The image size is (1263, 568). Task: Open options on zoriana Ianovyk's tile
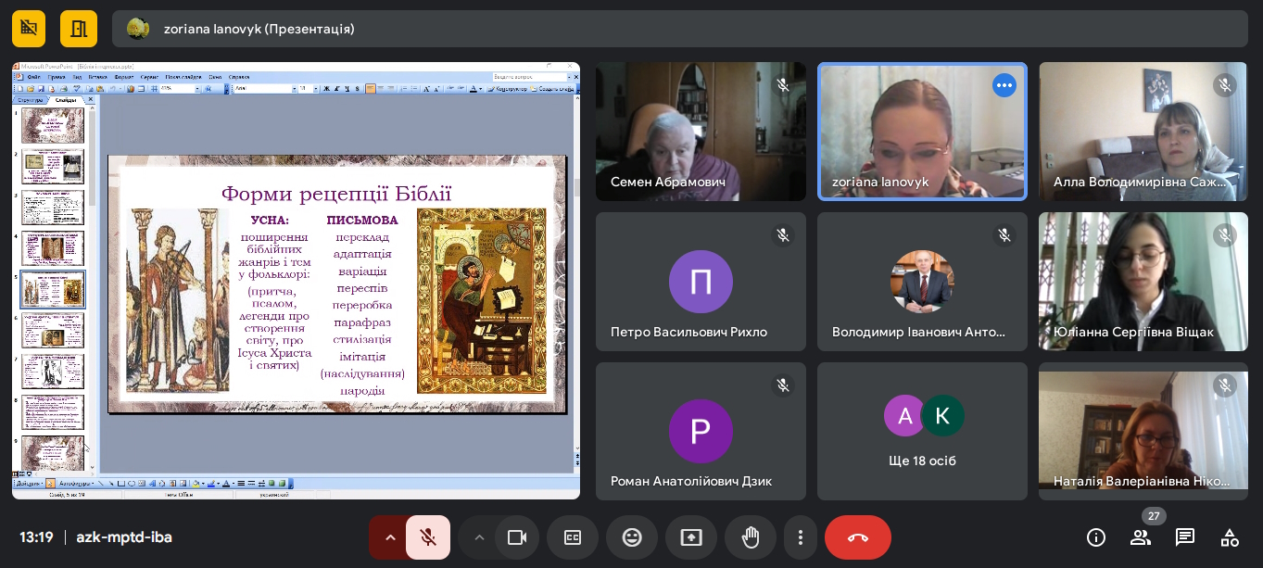point(1004,85)
